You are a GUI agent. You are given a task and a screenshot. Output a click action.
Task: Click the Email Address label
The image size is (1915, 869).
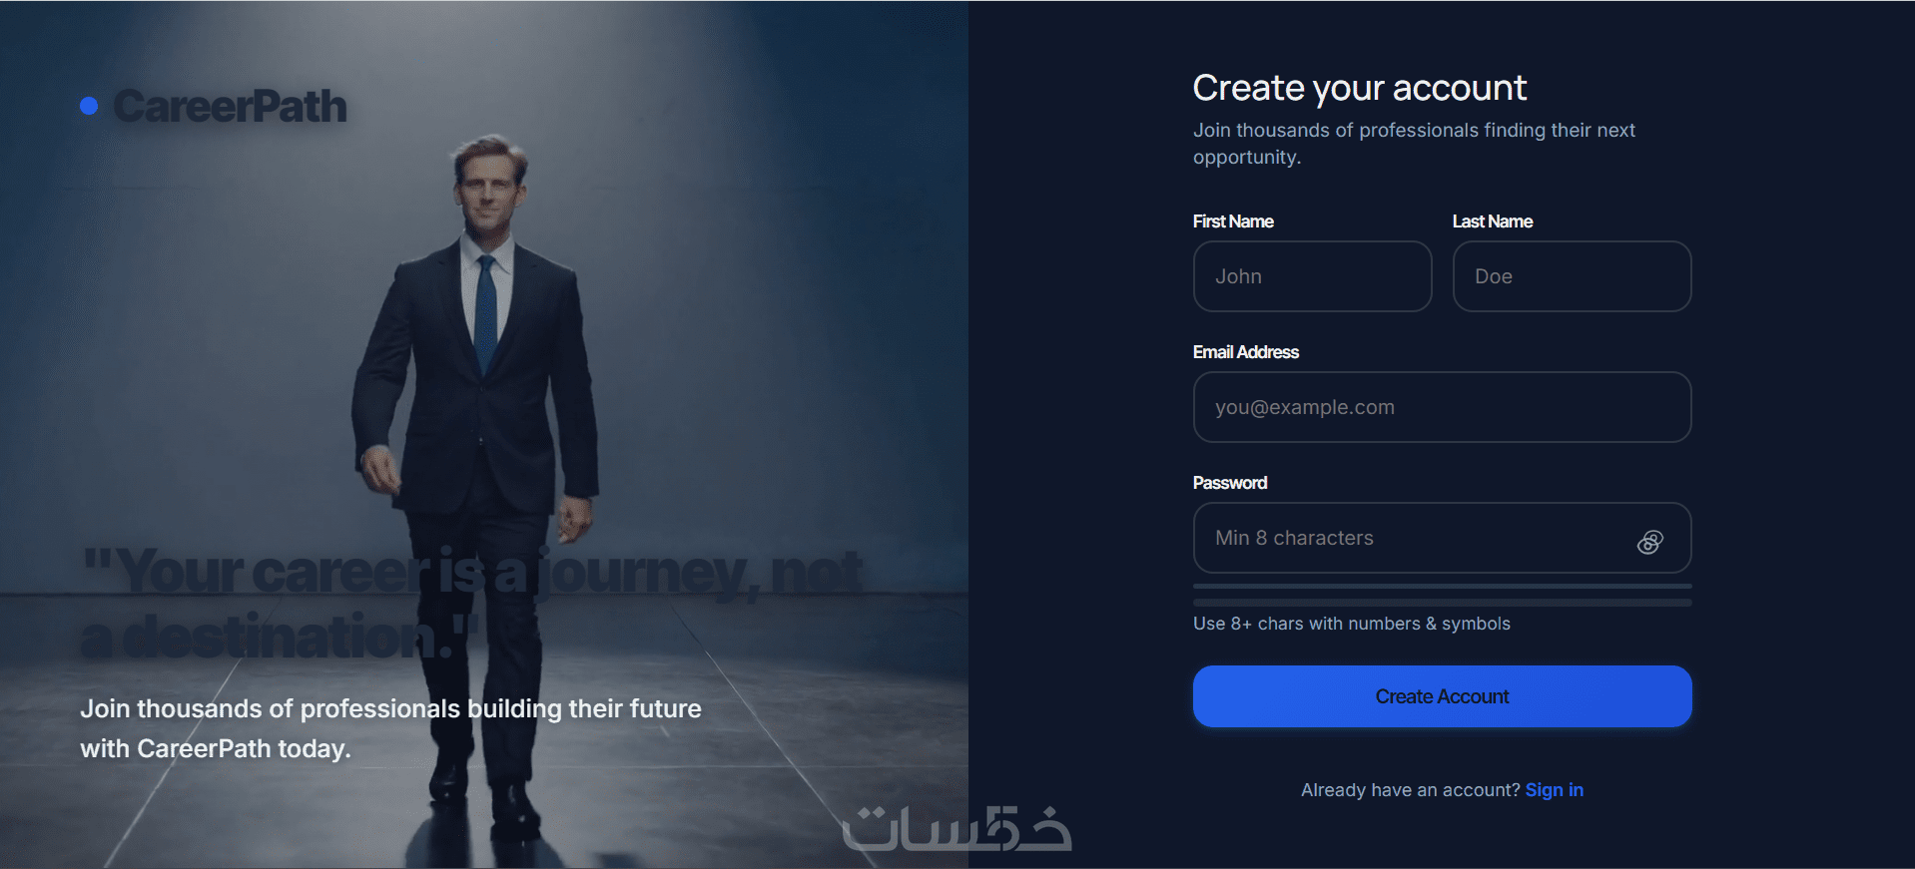point(1245,352)
